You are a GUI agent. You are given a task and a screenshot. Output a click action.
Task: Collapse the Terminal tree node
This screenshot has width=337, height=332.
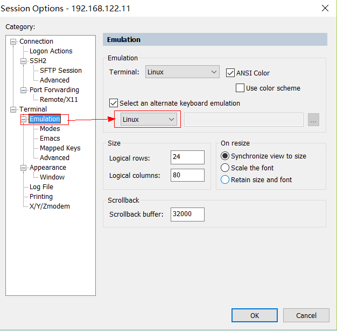pos(13,109)
